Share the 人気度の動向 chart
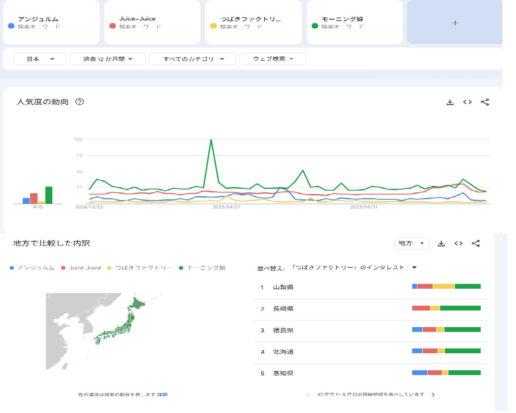The width and height of the screenshot is (516, 413). pos(485,102)
